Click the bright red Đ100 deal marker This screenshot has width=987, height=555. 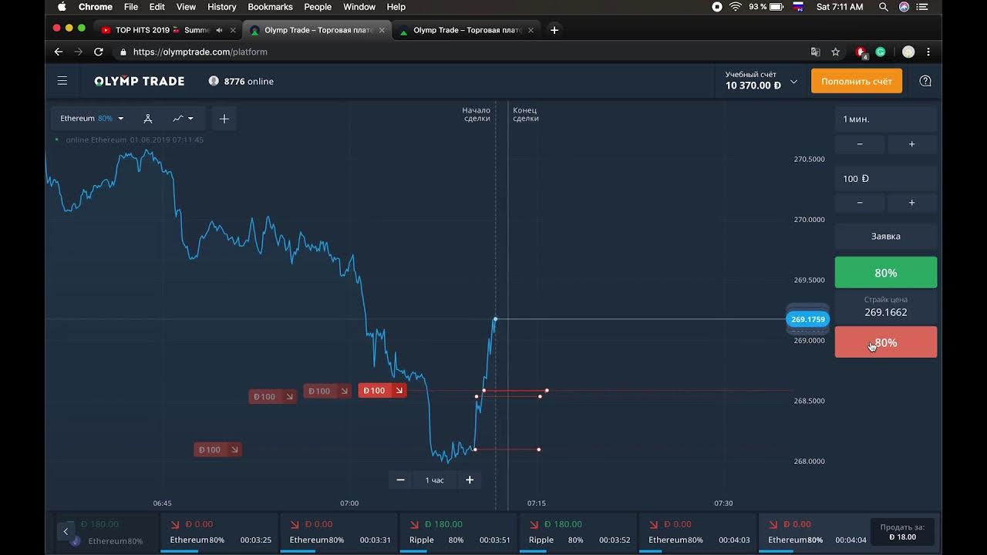(x=382, y=391)
